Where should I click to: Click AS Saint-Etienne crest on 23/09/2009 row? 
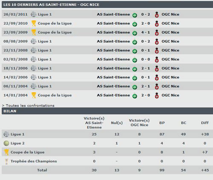coord(135,33)
